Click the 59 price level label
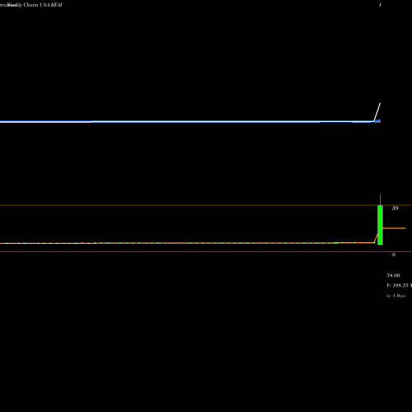This screenshot has height=412, width=412. click(395, 208)
